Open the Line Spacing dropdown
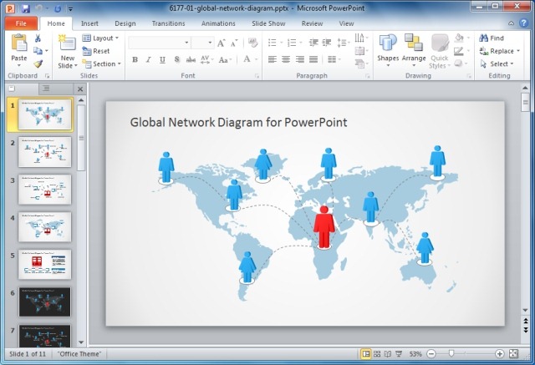Image resolution: width=535 pixels, height=365 pixels. (344, 43)
